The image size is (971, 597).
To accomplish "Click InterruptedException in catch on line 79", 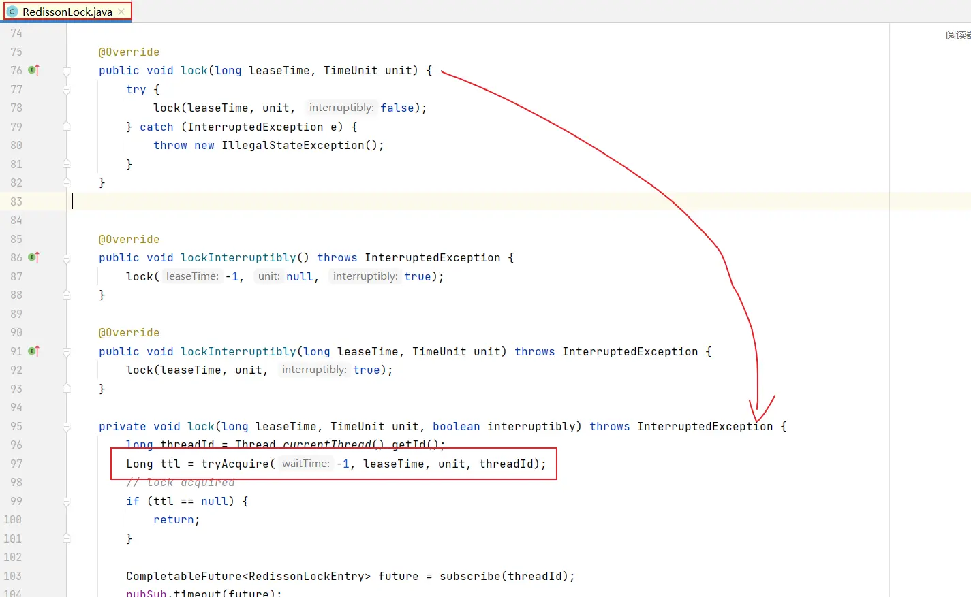I will click(256, 127).
